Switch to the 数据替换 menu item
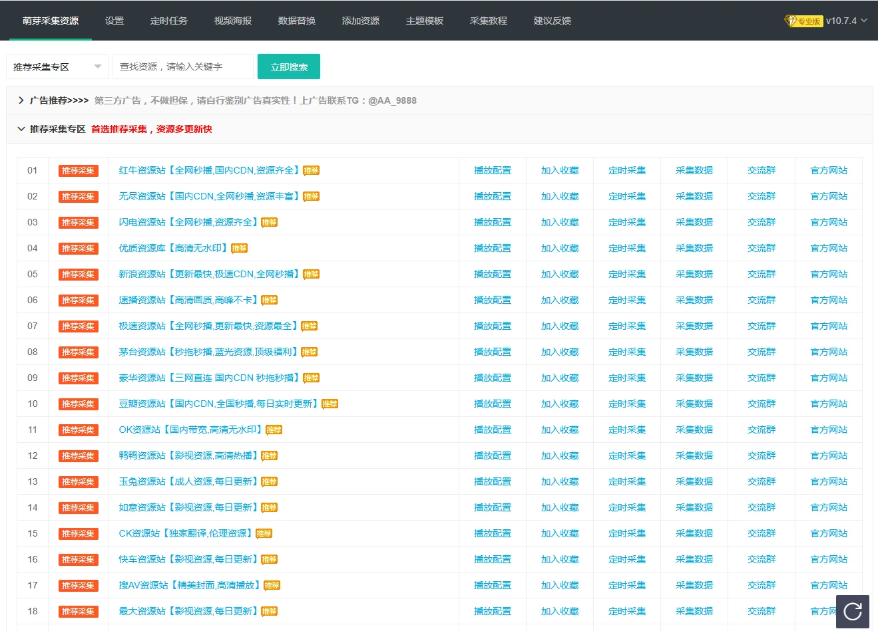This screenshot has height=631, width=878. [297, 21]
